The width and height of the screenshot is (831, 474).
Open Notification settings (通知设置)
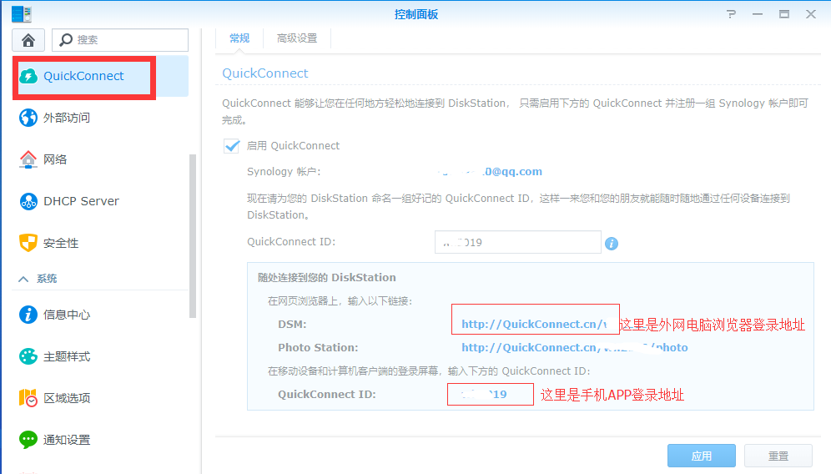67,440
